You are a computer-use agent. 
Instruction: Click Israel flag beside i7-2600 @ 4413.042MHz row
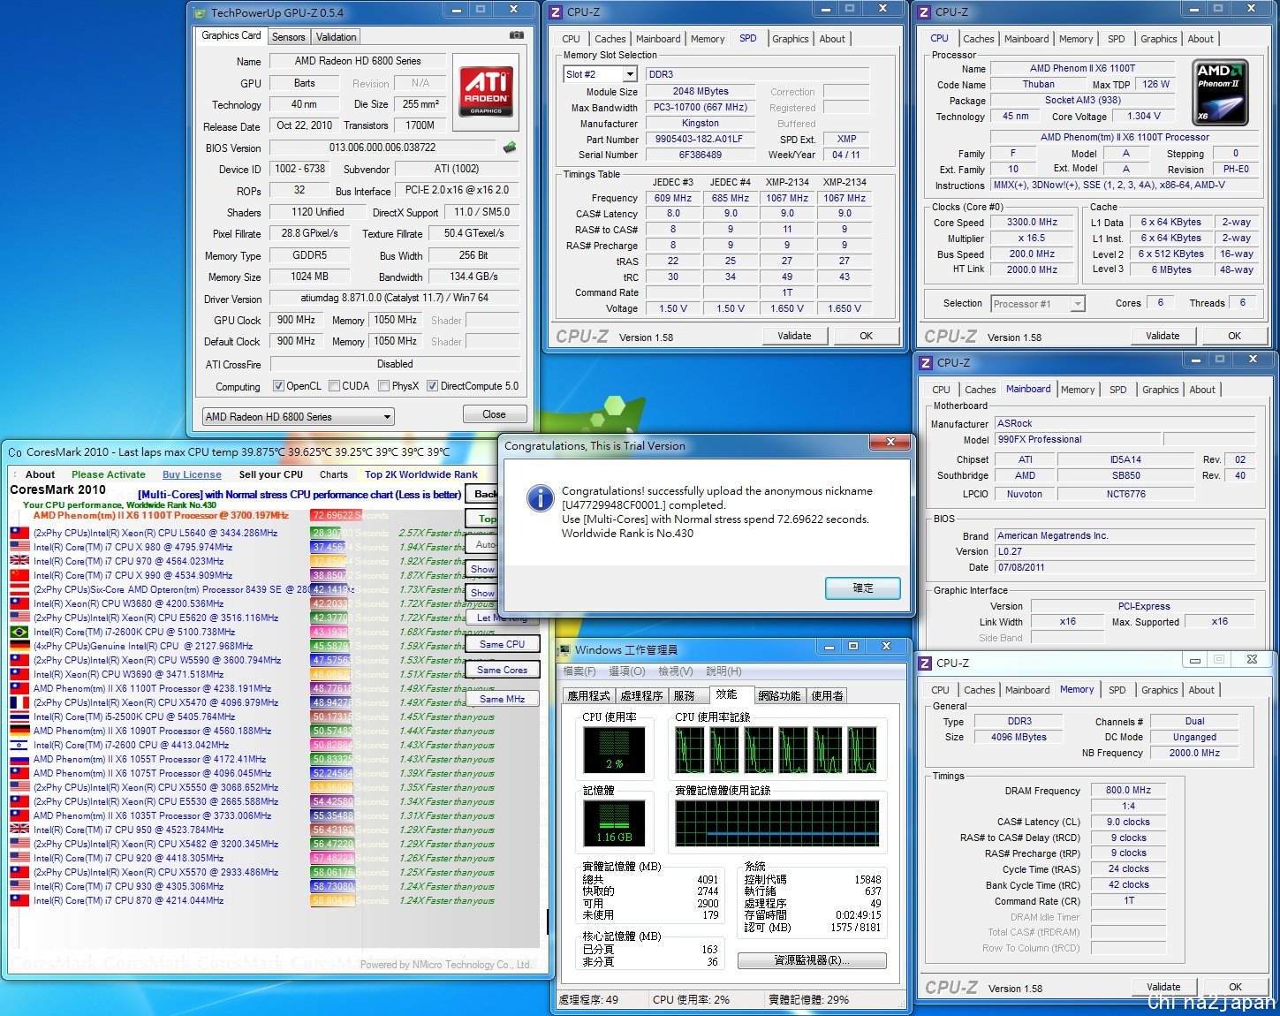point(19,745)
